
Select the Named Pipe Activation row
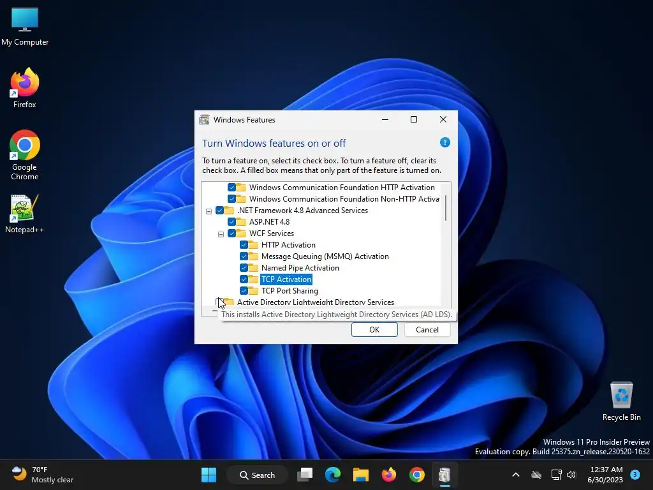coord(300,267)
